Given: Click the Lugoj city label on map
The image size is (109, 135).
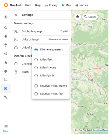Looking at the screenshot, I should (x=91, y=80).
